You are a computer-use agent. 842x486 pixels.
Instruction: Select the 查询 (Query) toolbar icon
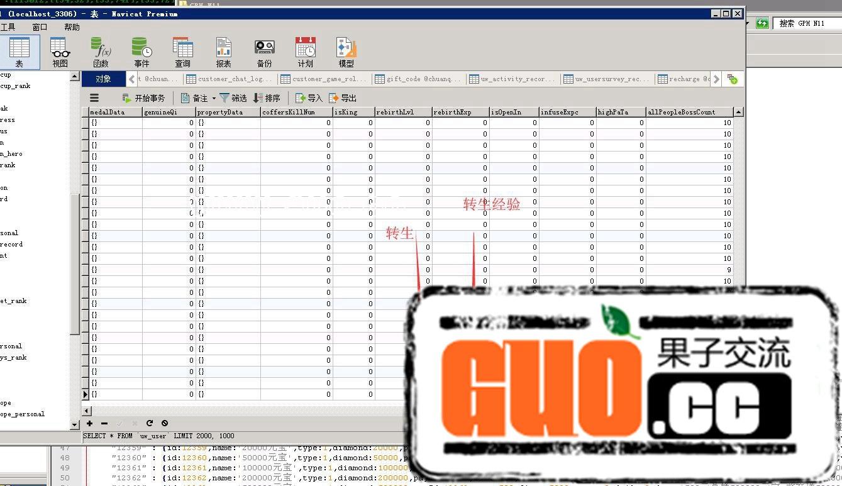(182, 52)
